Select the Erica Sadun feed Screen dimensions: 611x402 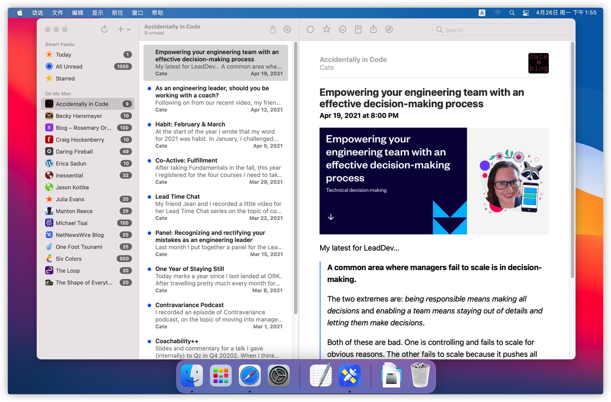click(89, 163)
